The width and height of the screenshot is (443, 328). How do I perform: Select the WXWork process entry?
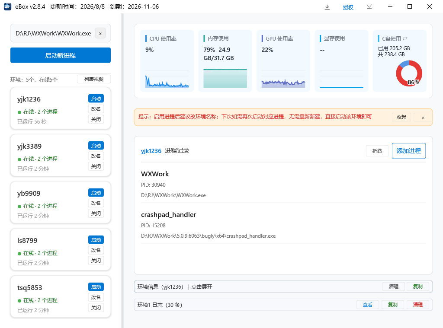point(283,185)
